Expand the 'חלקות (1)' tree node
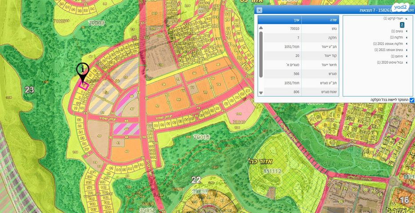415x213 pixels. pos(406,38)
